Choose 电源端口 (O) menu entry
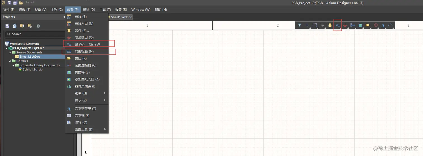The height and width of the screenshot is (156, 423). tap(87, 38)
